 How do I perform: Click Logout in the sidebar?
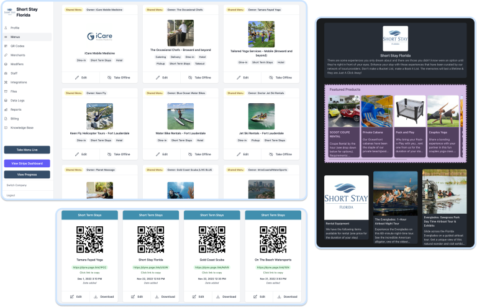(11, 195)
